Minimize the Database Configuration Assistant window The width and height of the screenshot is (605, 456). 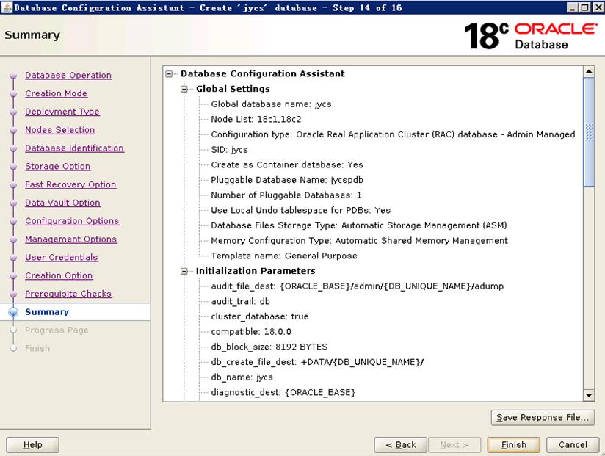[x=573, y=7]
